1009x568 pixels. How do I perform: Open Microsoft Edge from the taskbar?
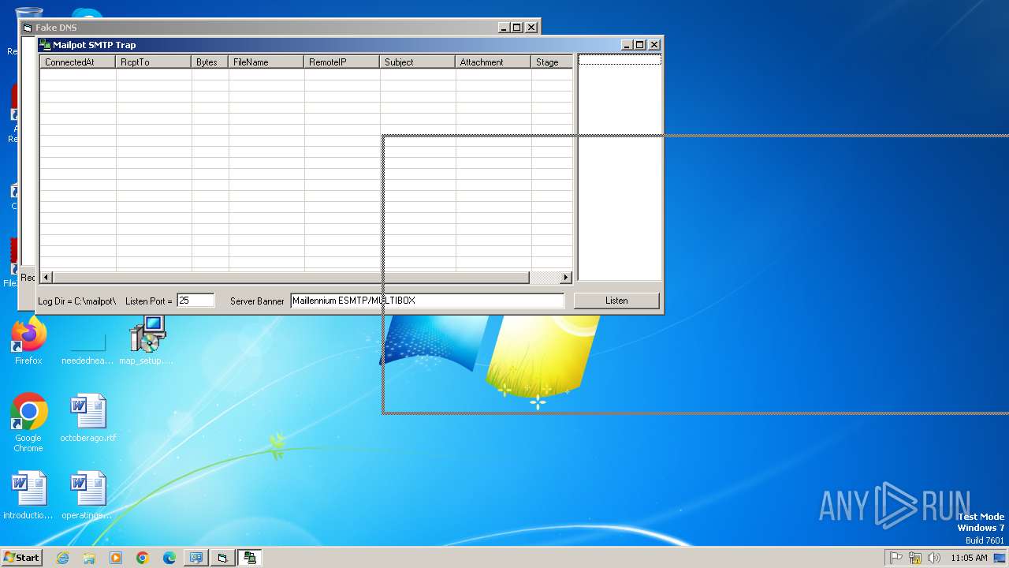(169, 558)
